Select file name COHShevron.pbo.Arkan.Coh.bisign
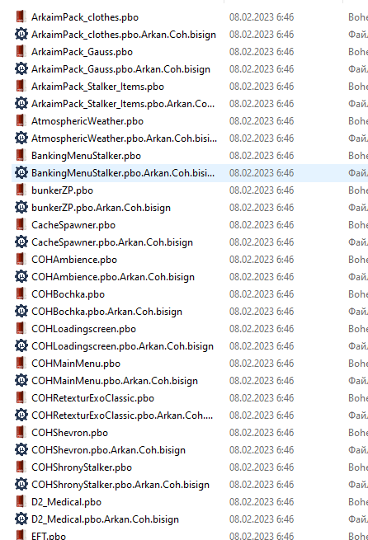Viewport: 368px width, 540px height. 109,450
